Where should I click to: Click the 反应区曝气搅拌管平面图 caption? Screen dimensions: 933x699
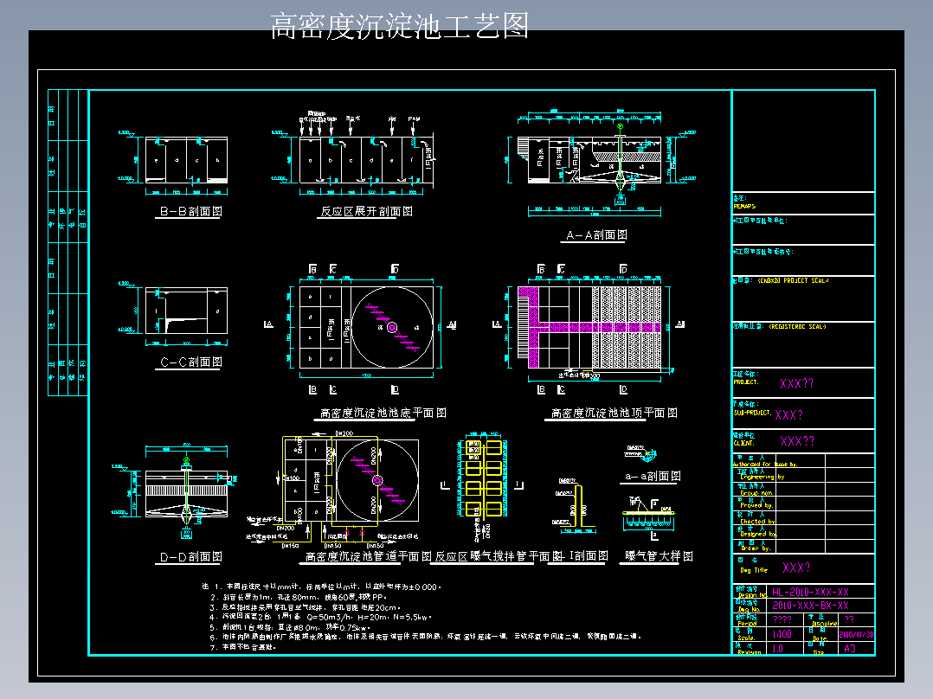point(499,556)
